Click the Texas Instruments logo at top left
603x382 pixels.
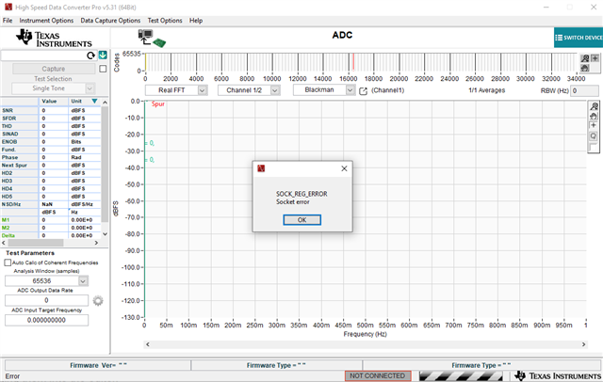(54, 39)
